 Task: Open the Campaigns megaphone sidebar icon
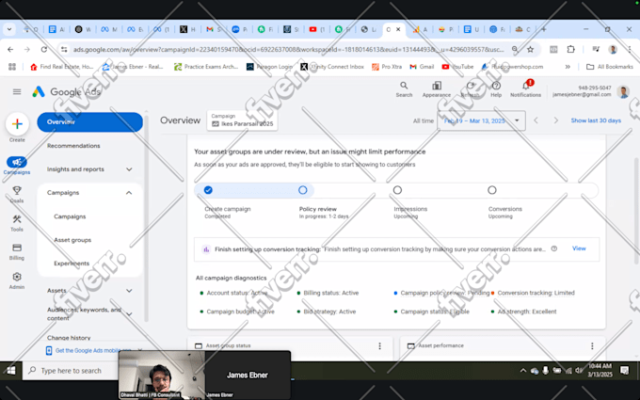17,163
